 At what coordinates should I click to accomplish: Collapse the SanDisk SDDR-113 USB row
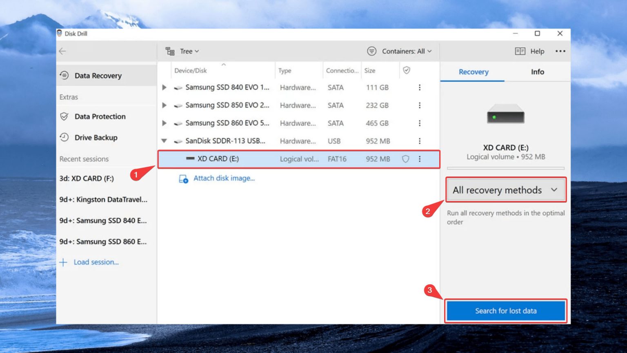pyautogui.click(x=164, y=141)
